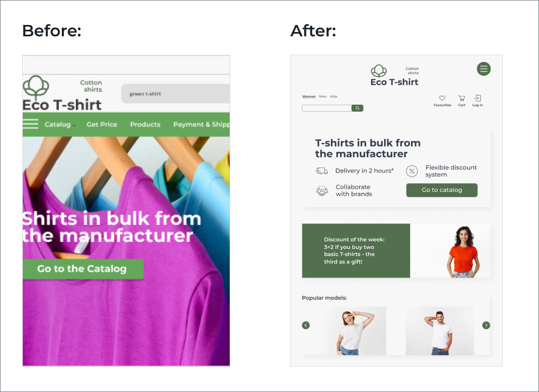
Task: Select the Kids category tab
Action: click(x=334, y=97)
